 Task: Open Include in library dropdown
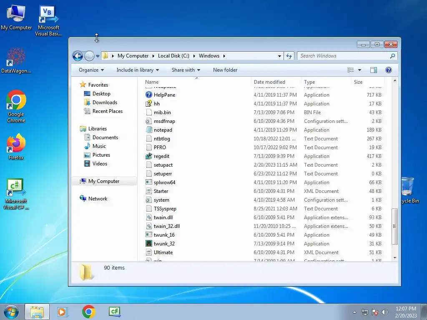(x=138, y=70)
